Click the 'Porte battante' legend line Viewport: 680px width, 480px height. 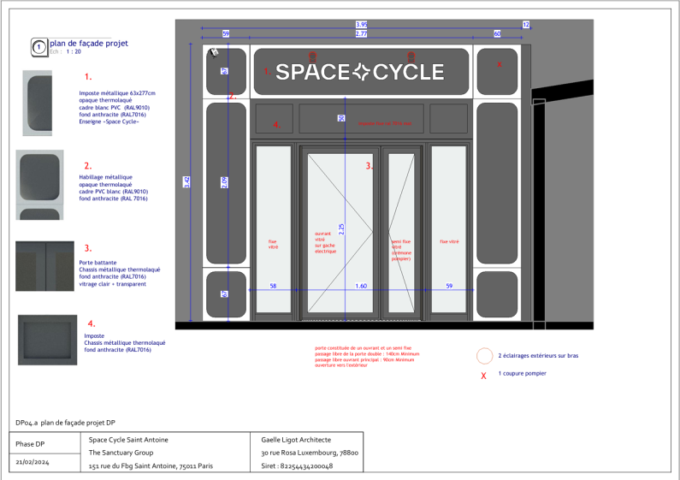(98, 263)
